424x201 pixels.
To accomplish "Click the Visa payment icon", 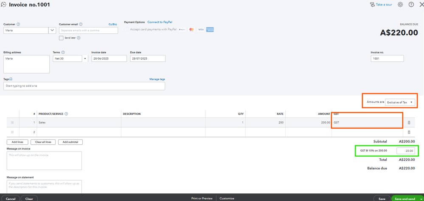I will pos(201,29).
